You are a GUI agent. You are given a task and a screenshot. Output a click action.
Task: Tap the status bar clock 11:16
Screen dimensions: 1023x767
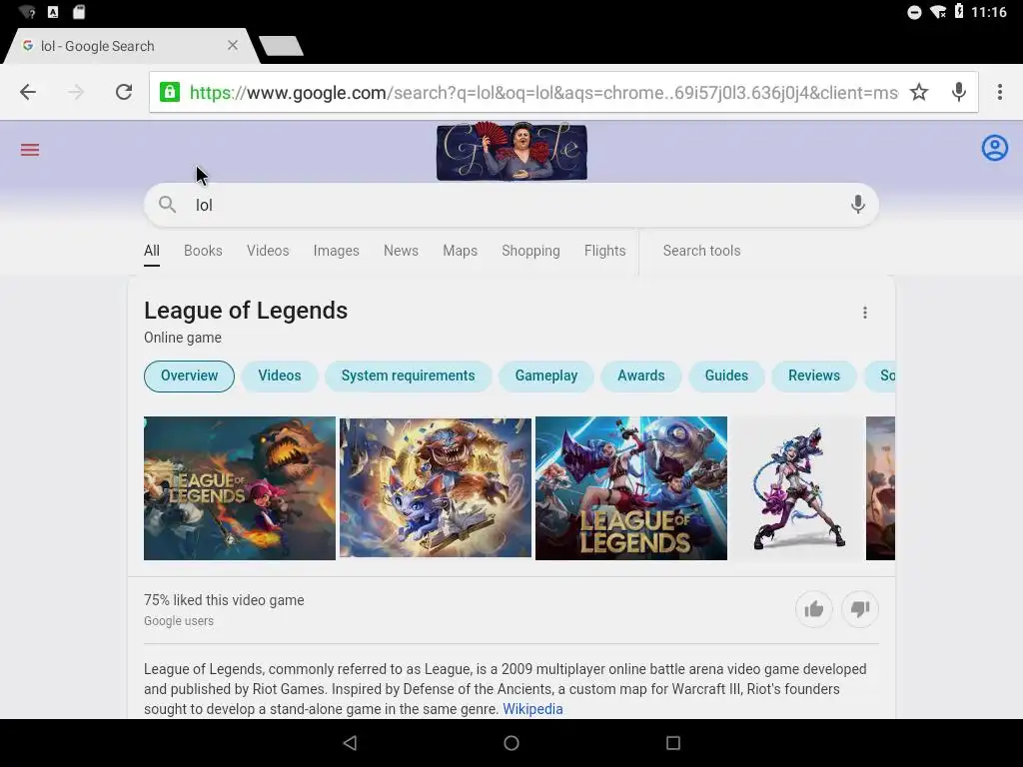click(988, 12)
